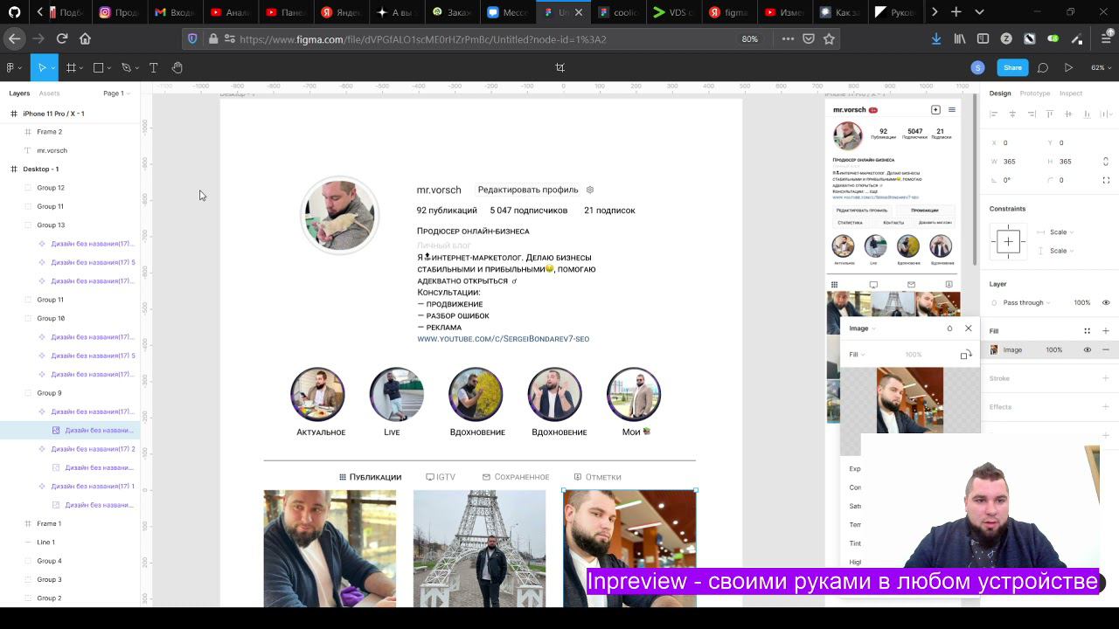Open the Figma main menu icon
1119x629 pixels.
click(x=10, y=67)
